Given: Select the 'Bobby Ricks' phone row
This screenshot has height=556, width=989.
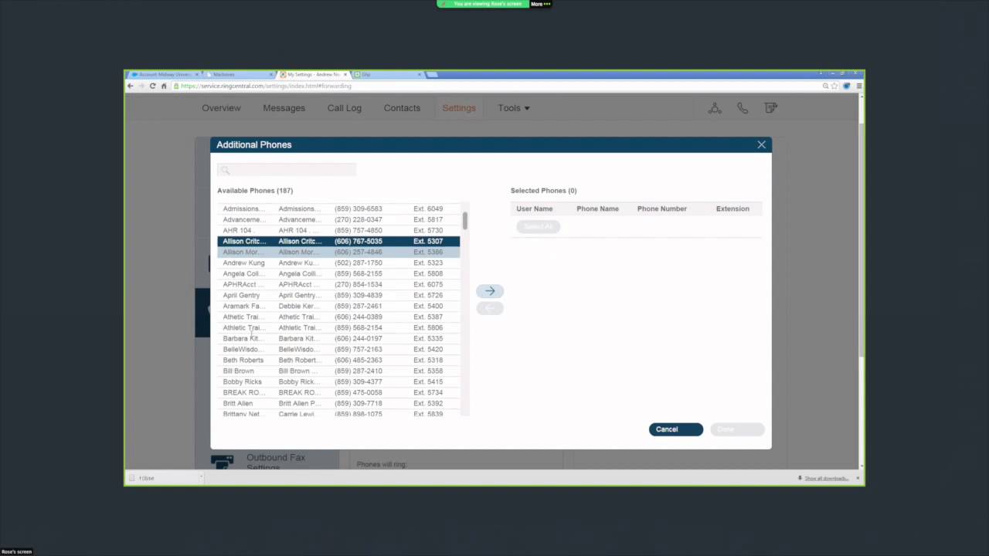Looking at the screenshot, I should [x=338, y=381].
